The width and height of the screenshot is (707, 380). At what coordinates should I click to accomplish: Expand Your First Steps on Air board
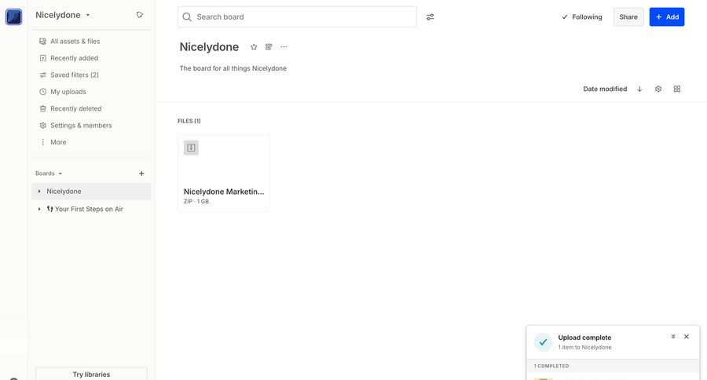39,209
